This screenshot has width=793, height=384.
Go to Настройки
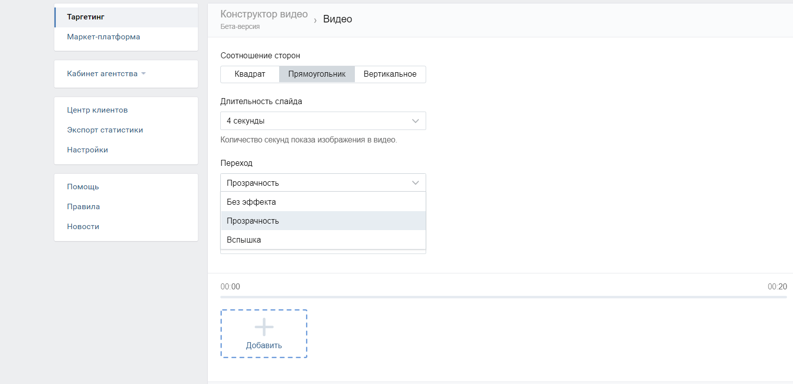coord(87,150)
